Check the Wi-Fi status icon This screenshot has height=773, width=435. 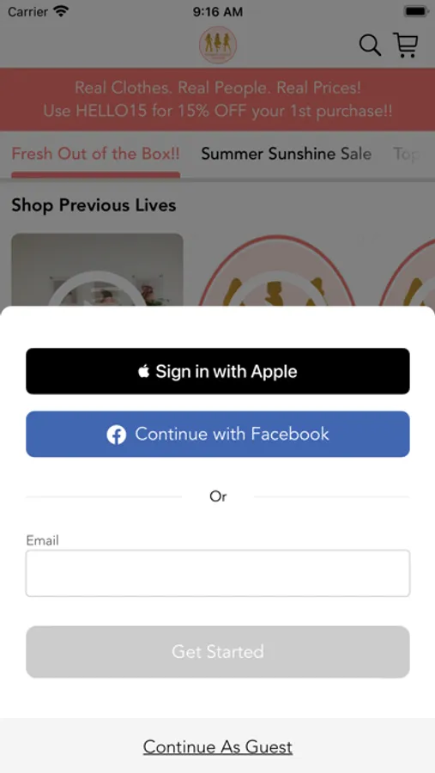(61, 11)
